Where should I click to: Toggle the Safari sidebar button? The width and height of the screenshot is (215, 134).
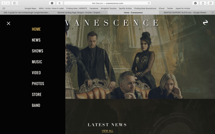pos(15,3)
